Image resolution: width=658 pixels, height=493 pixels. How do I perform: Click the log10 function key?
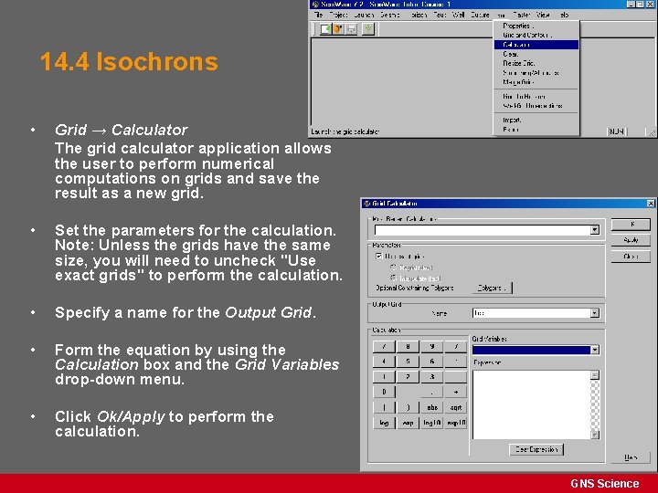pyautogui.click(x=431, y=423)
